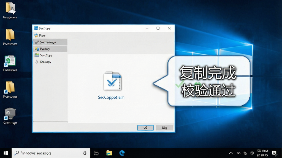Maximize the SecCopy window
This screenshot has height=158, width=282.
pos(158,28)
